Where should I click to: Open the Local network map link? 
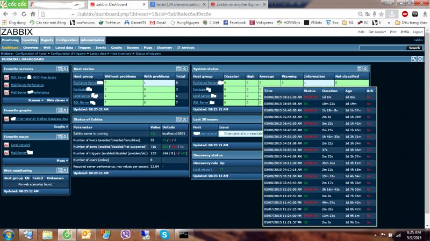(x=20, y=145)
